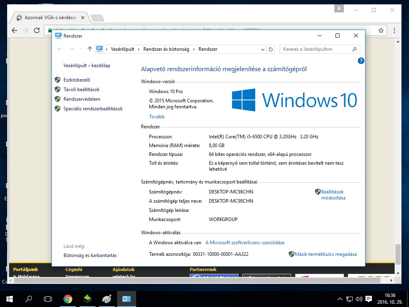Go to Vezérlőpult – kezdőlap
This screenshot has width=409, height=307.
point(87,66)
